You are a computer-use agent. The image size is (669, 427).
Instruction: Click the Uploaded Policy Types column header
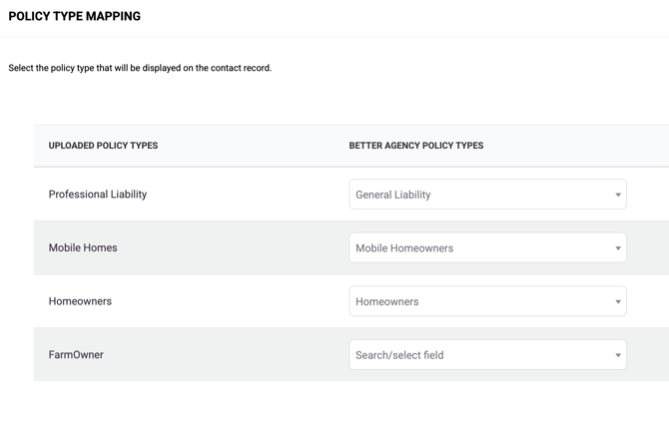point(103,146)
